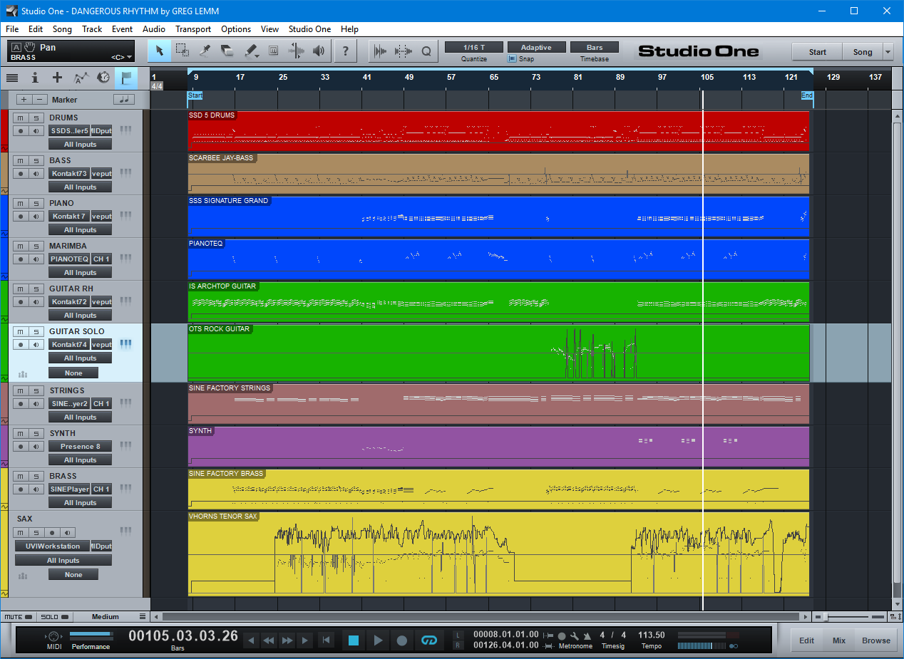904x659 pixels.
Task: Click the note timebase icon on Marker row
Action: click(124, 100)
